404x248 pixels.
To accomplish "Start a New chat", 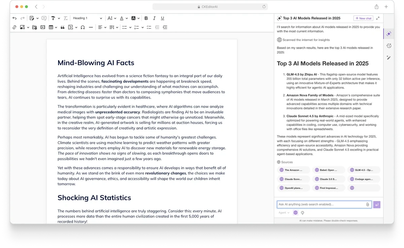I will click(x=363, y=18).
